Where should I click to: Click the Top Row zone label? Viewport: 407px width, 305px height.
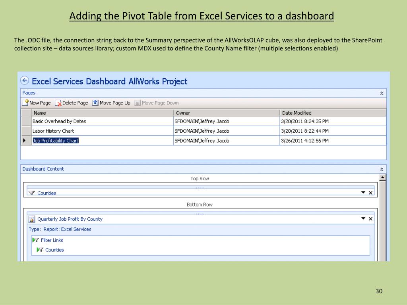(x=200, y=179)
